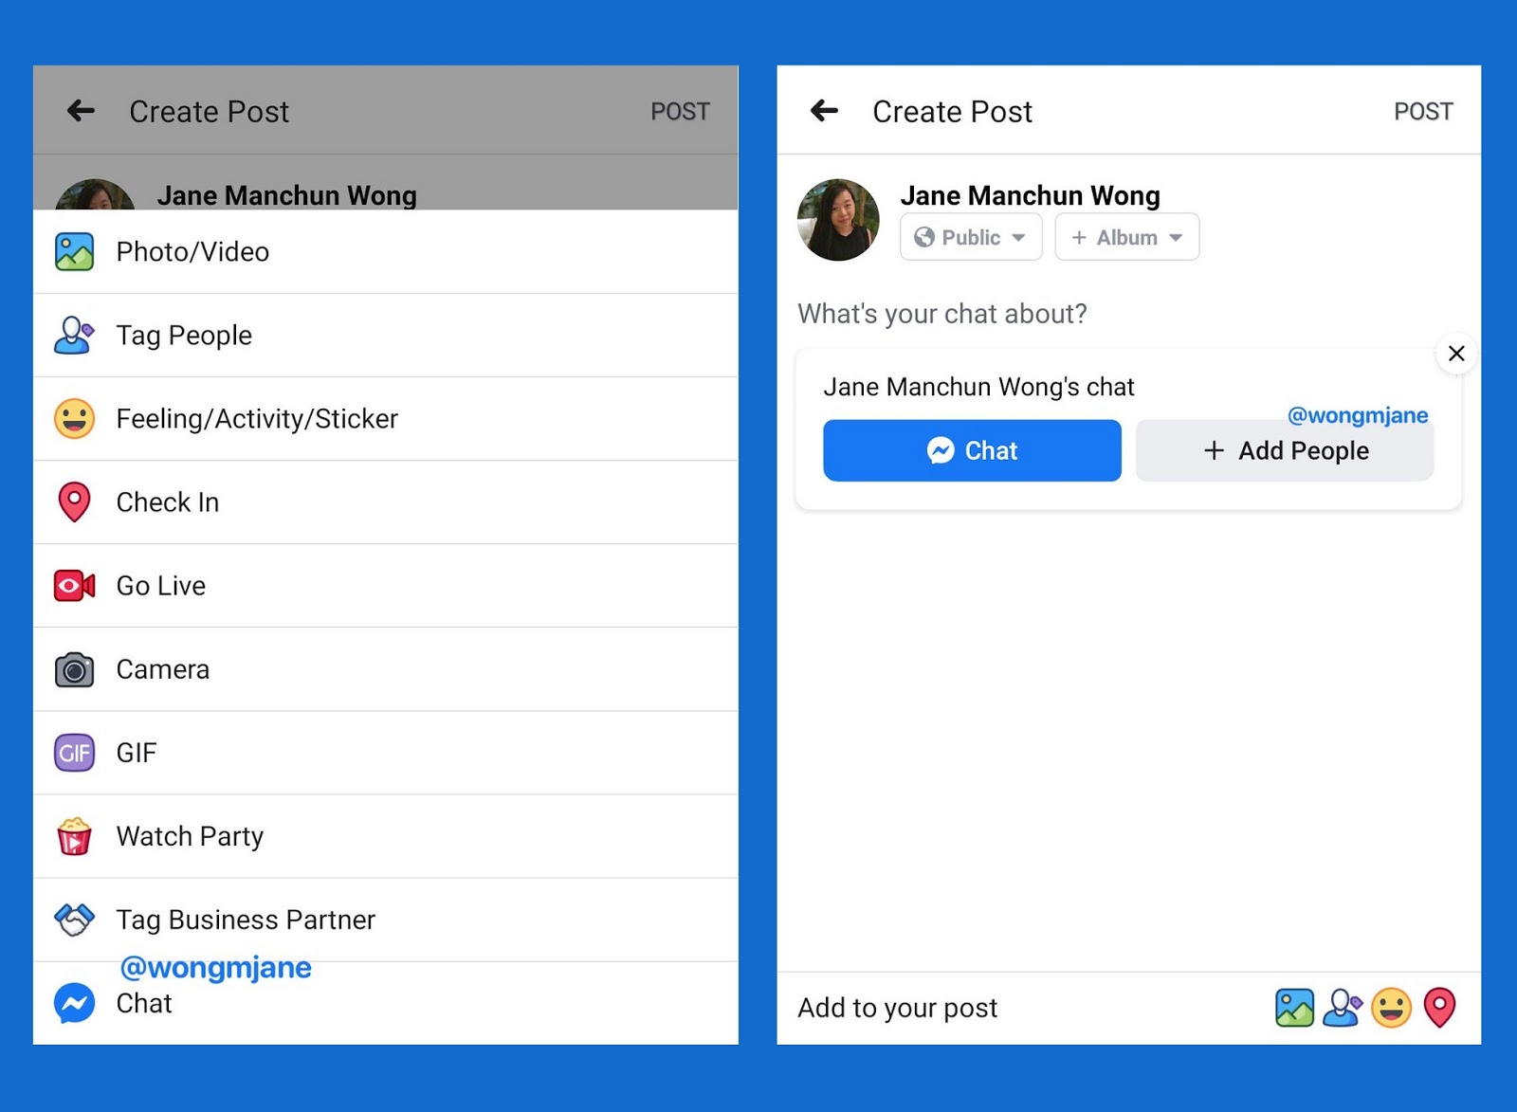Open the Messenger Chat attachment option
The width and height of the screenshot is (1517, 1112).
[x=143, y=1002]
